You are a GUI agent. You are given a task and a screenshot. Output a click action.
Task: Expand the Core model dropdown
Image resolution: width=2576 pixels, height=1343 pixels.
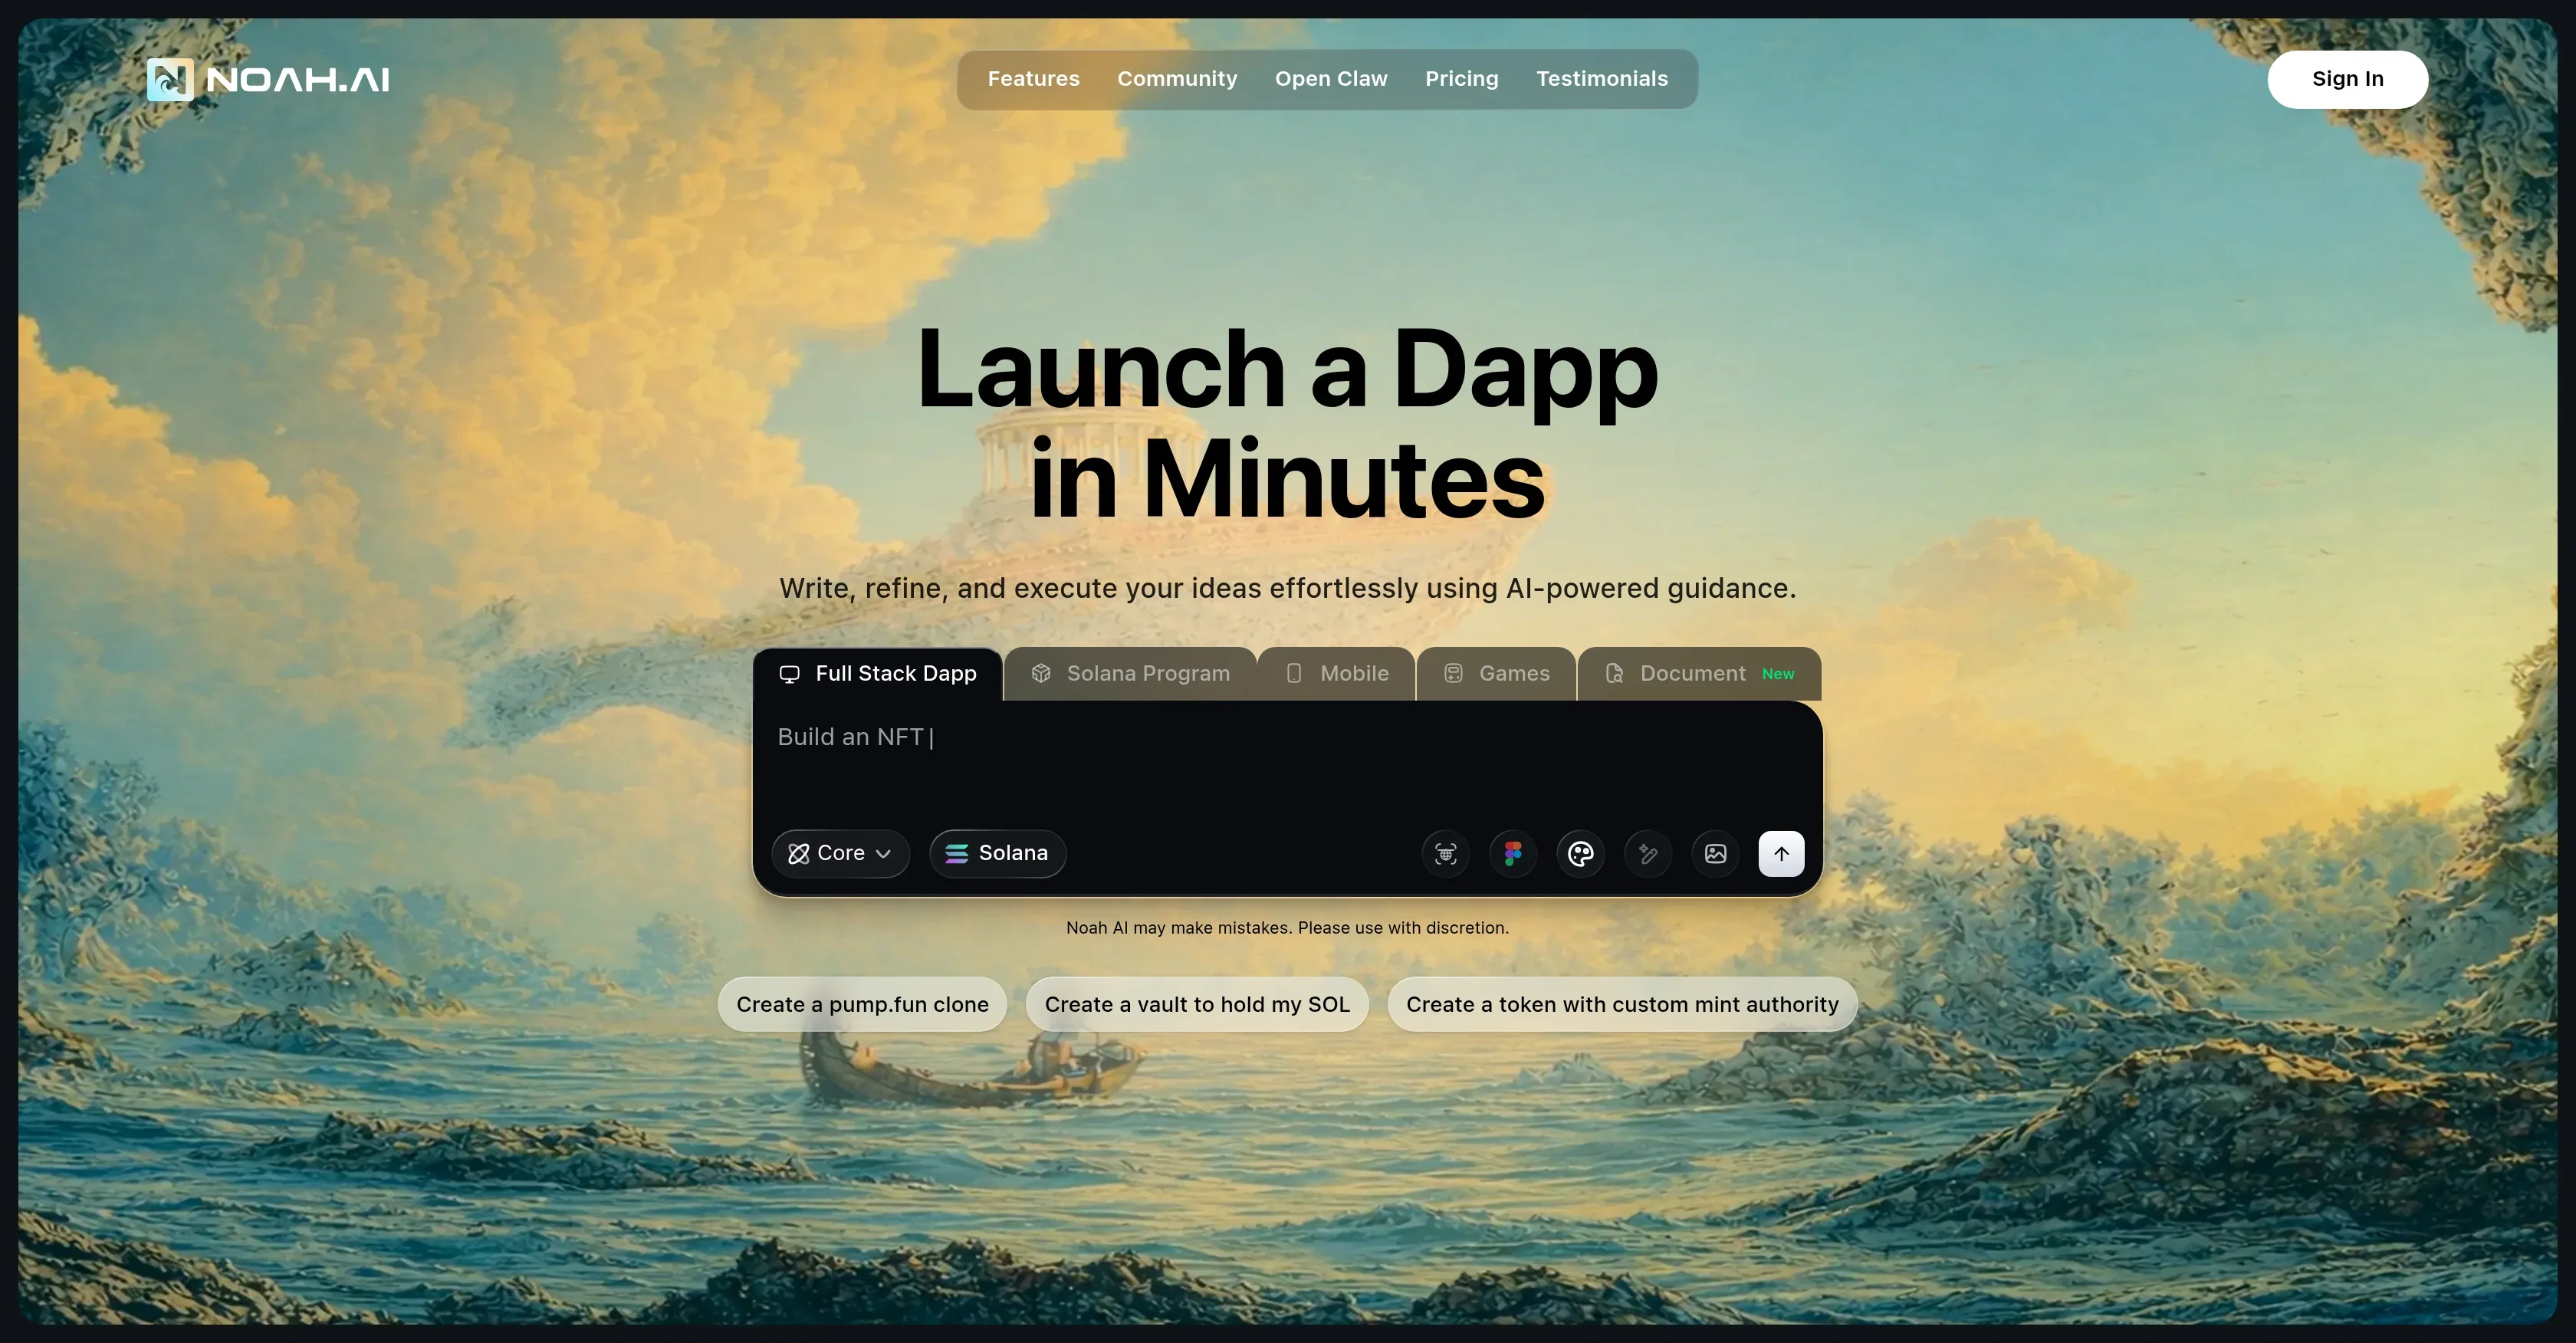(x=840, y=853)
